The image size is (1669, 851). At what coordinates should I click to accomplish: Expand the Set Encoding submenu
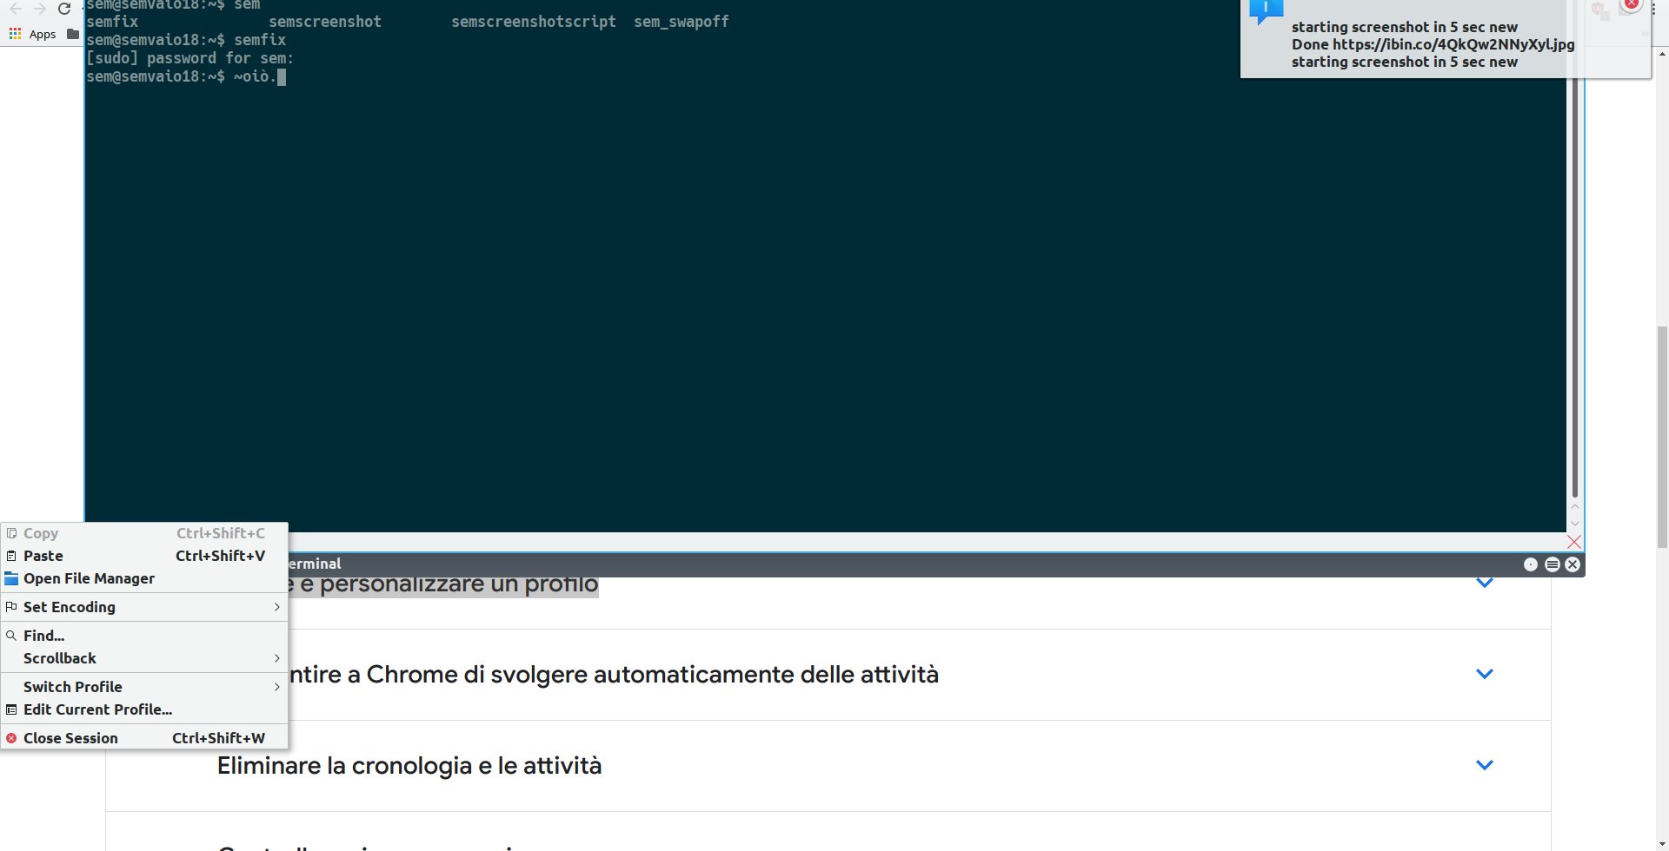click(x=144, y=607)
